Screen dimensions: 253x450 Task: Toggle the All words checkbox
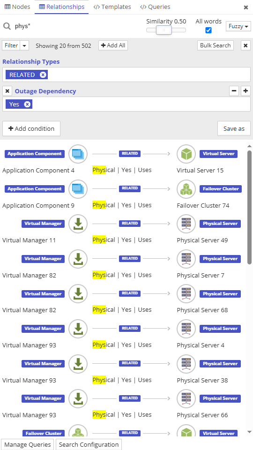pos(208,30)
